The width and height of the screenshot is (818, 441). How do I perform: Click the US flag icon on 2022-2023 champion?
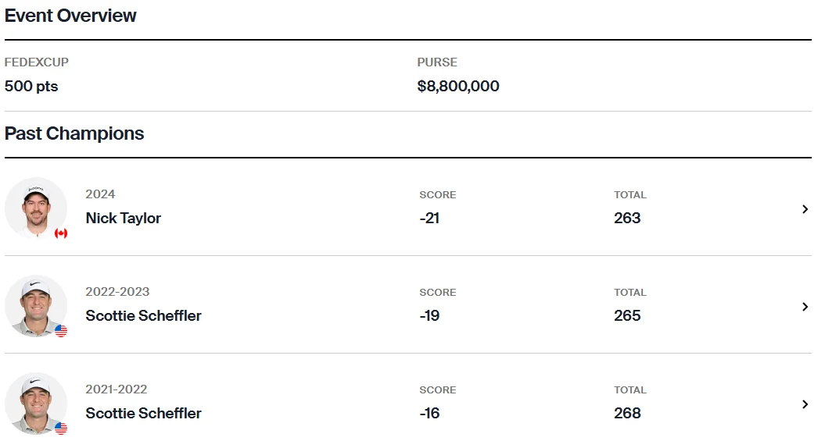point(61,331)
